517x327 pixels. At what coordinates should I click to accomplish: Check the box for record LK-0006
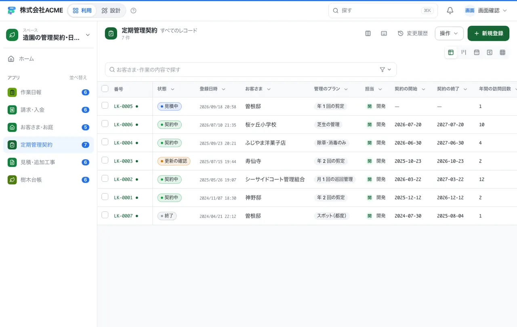(x=105, y=124)
